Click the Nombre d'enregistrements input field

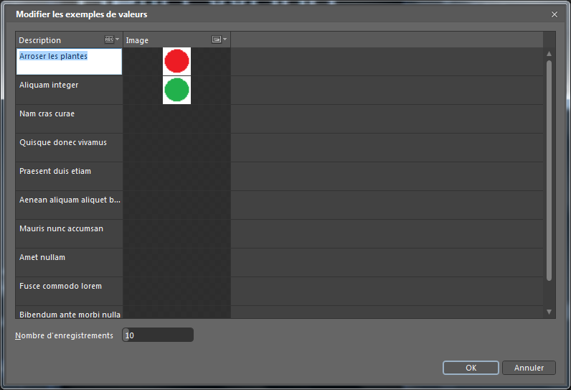tap(158, 335)
